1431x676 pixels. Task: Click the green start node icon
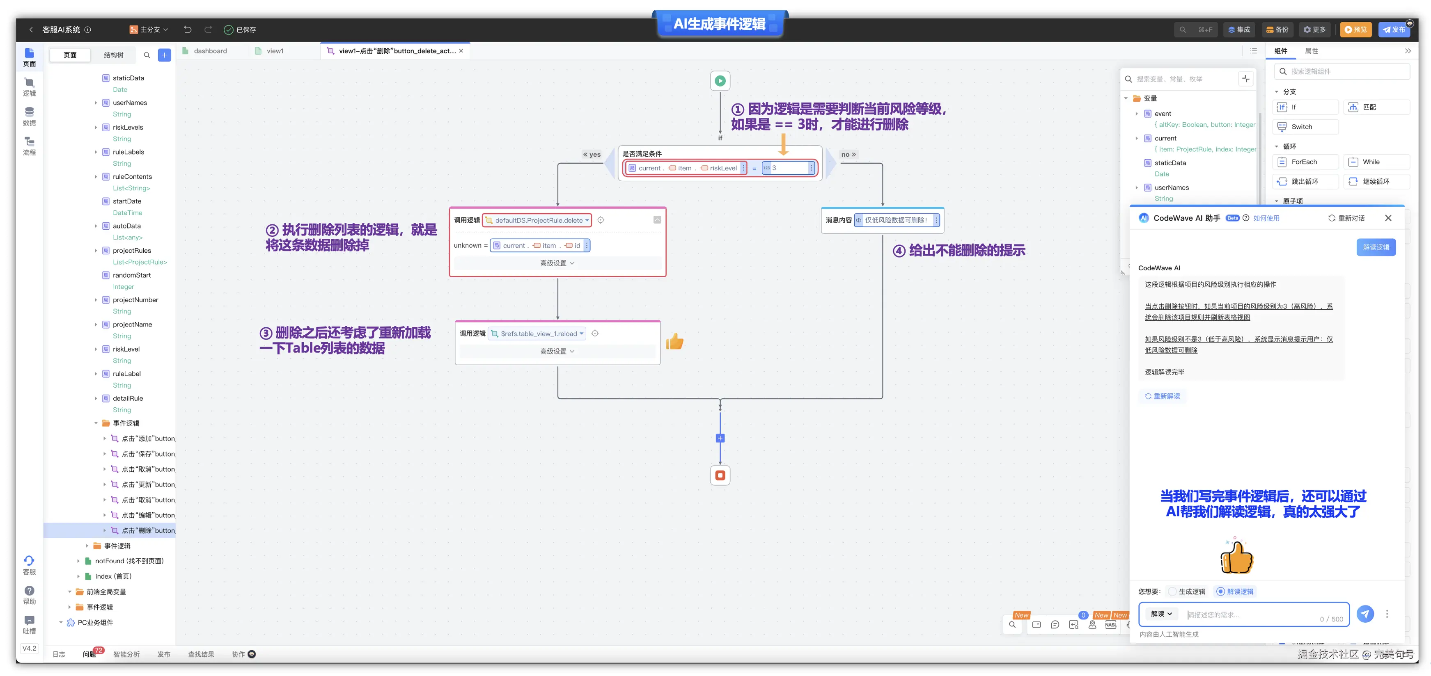pyautogui.click(x=720, y=81)
